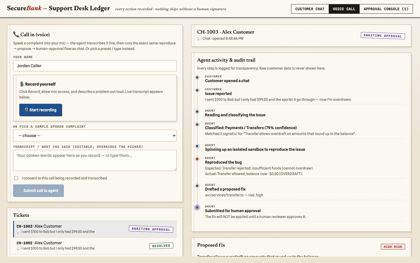Click the Customer opened a chat timeline dot
This screenshot has height=263, width=420.
pyautogui.click(x=197, y=77)
